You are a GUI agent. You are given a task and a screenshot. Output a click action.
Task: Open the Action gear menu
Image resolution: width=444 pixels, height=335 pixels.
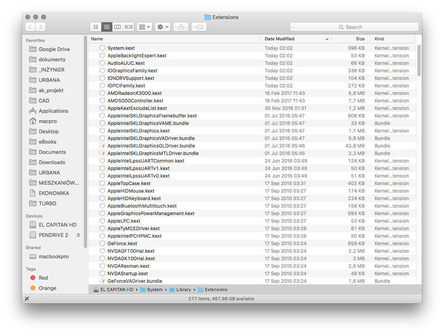(x=163, y=27)
